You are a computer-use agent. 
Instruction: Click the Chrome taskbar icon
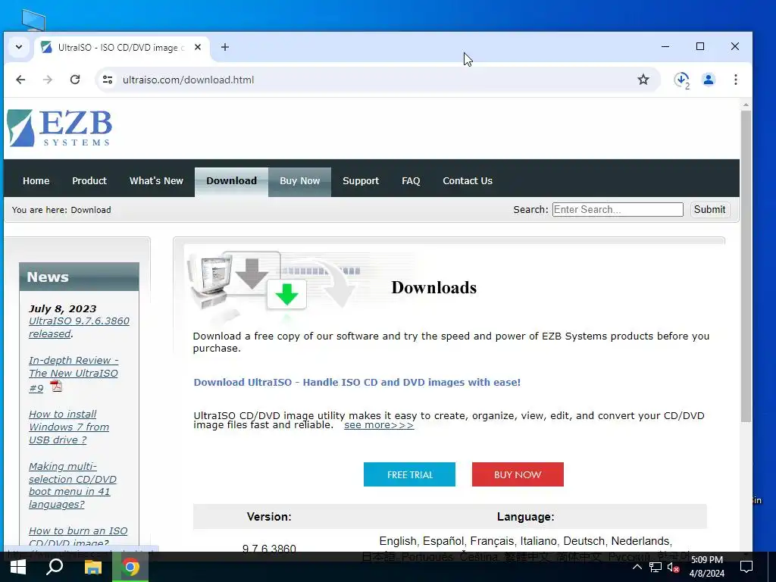tap(130, 567)
